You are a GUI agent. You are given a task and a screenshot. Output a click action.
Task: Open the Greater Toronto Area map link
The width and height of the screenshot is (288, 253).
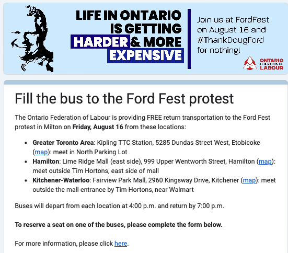pyautogui.click(x=41, y=152)
